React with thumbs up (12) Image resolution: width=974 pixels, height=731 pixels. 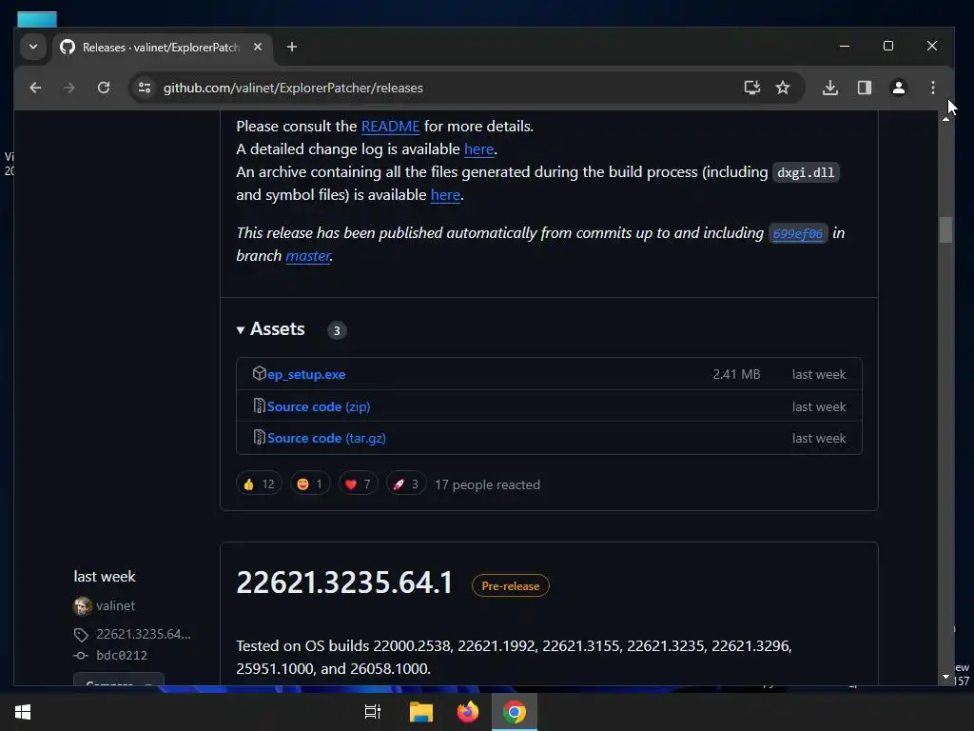[x=259, y=484]
